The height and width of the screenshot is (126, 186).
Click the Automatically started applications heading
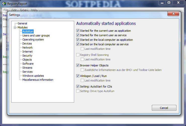(x=106, y=23)
